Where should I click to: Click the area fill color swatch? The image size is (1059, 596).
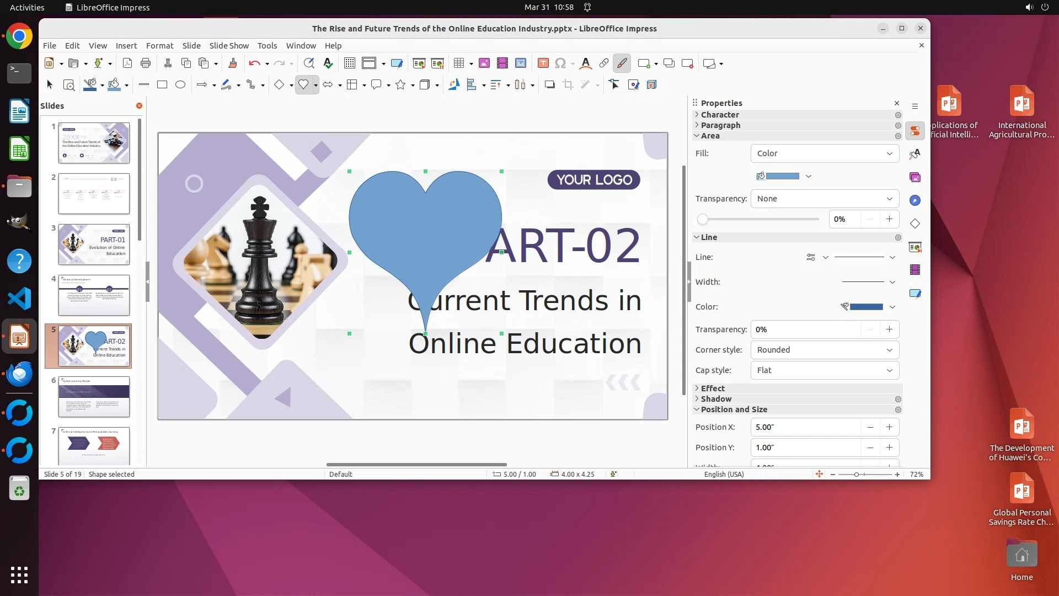(x=782, y=176)
